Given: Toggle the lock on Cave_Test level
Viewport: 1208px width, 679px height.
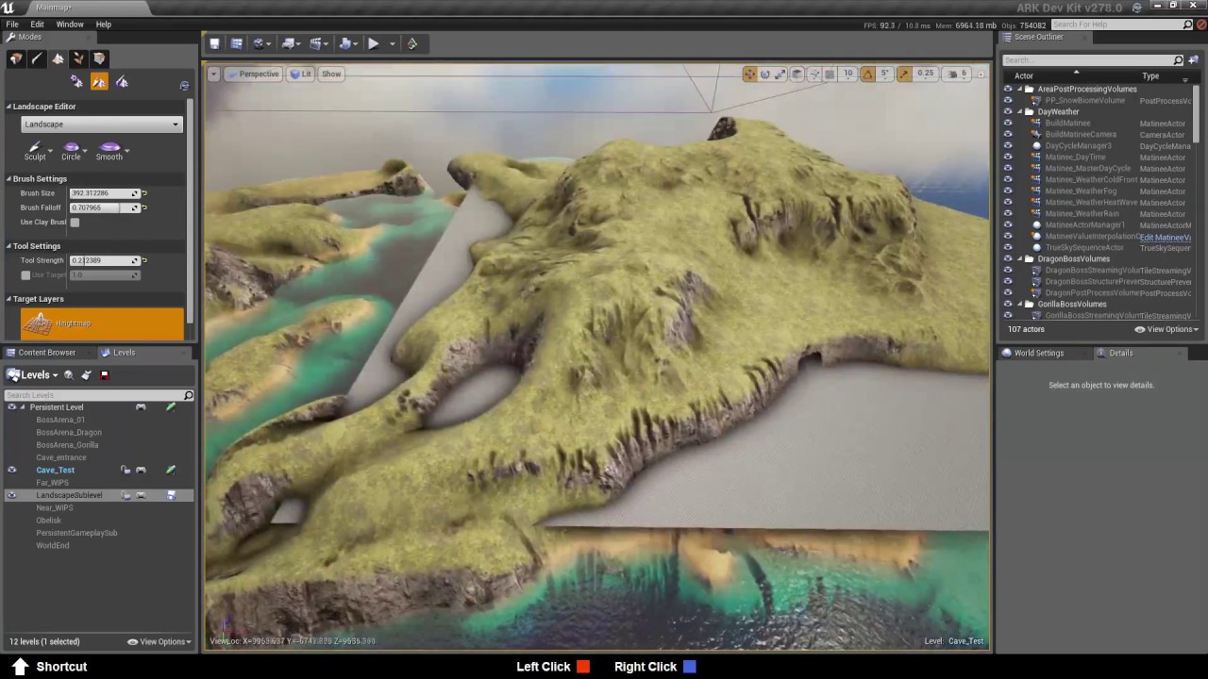Looking at the screenshot, I should point(125,470).
